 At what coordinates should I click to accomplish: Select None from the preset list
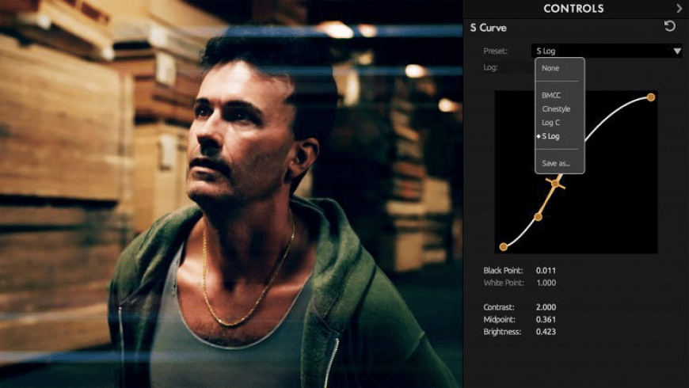point(550,68)
